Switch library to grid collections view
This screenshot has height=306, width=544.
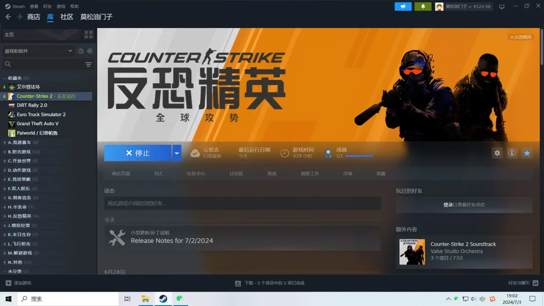[88, 34]
